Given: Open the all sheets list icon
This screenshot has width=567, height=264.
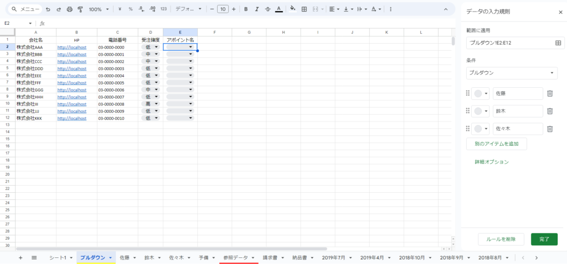Looking at the screenshot, I should [x=34, y=257].
